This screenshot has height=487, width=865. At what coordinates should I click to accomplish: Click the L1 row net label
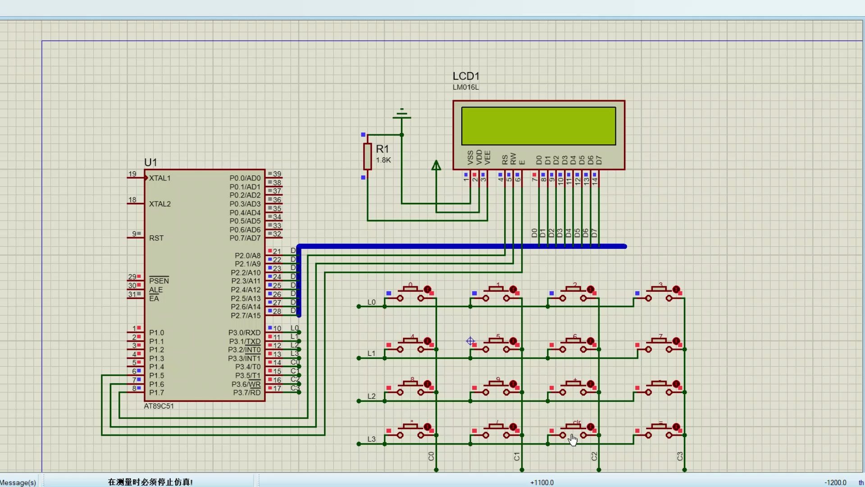[371, 354]
